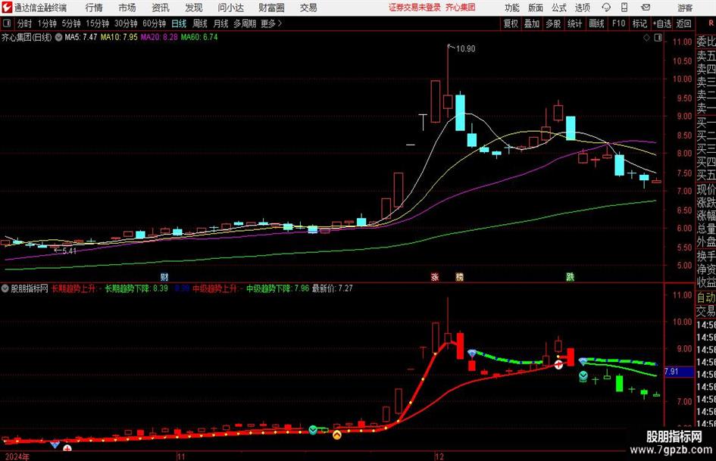
Task: Click the 长期趋势下降: 8.39 label
Action: pos(136,288)
